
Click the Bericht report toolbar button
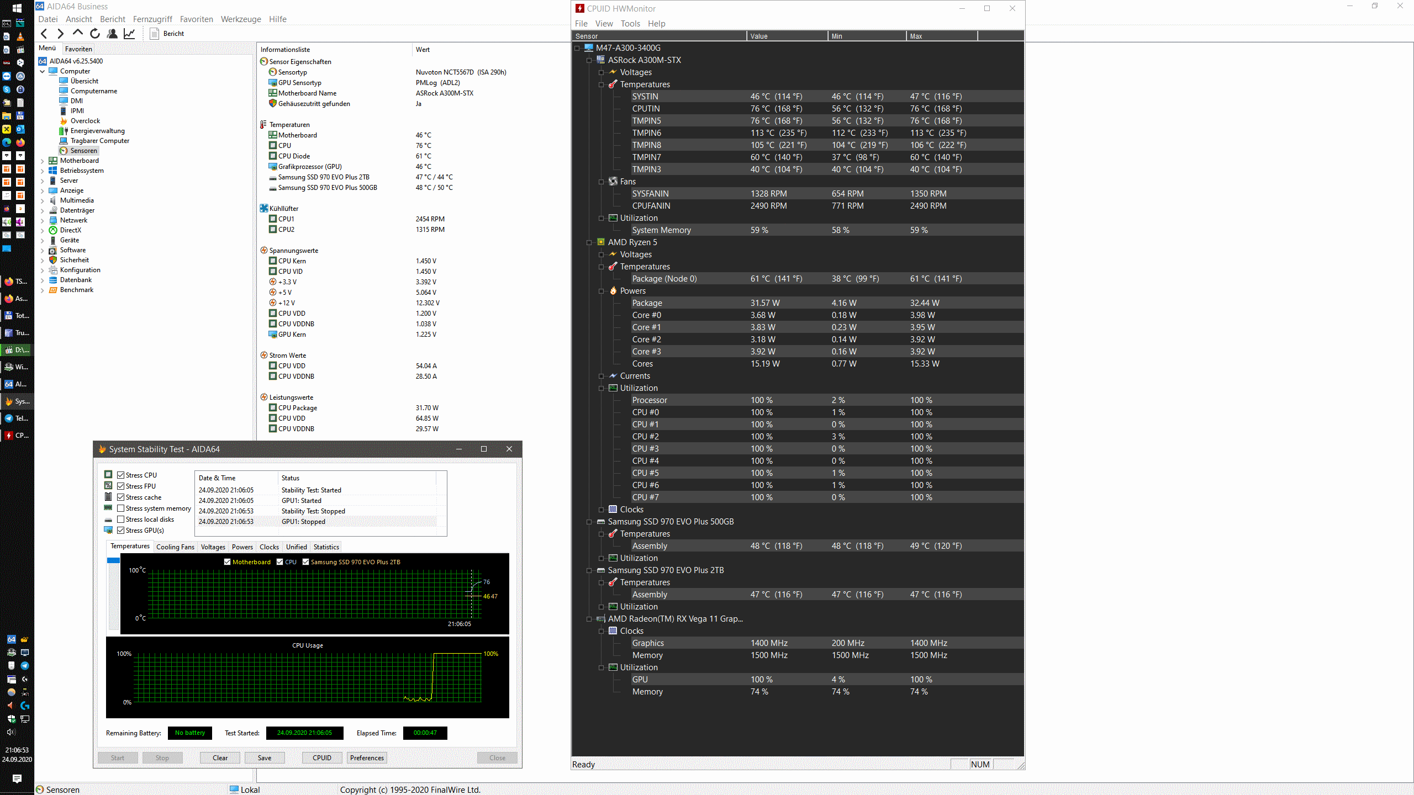click(x=167, y=34)
